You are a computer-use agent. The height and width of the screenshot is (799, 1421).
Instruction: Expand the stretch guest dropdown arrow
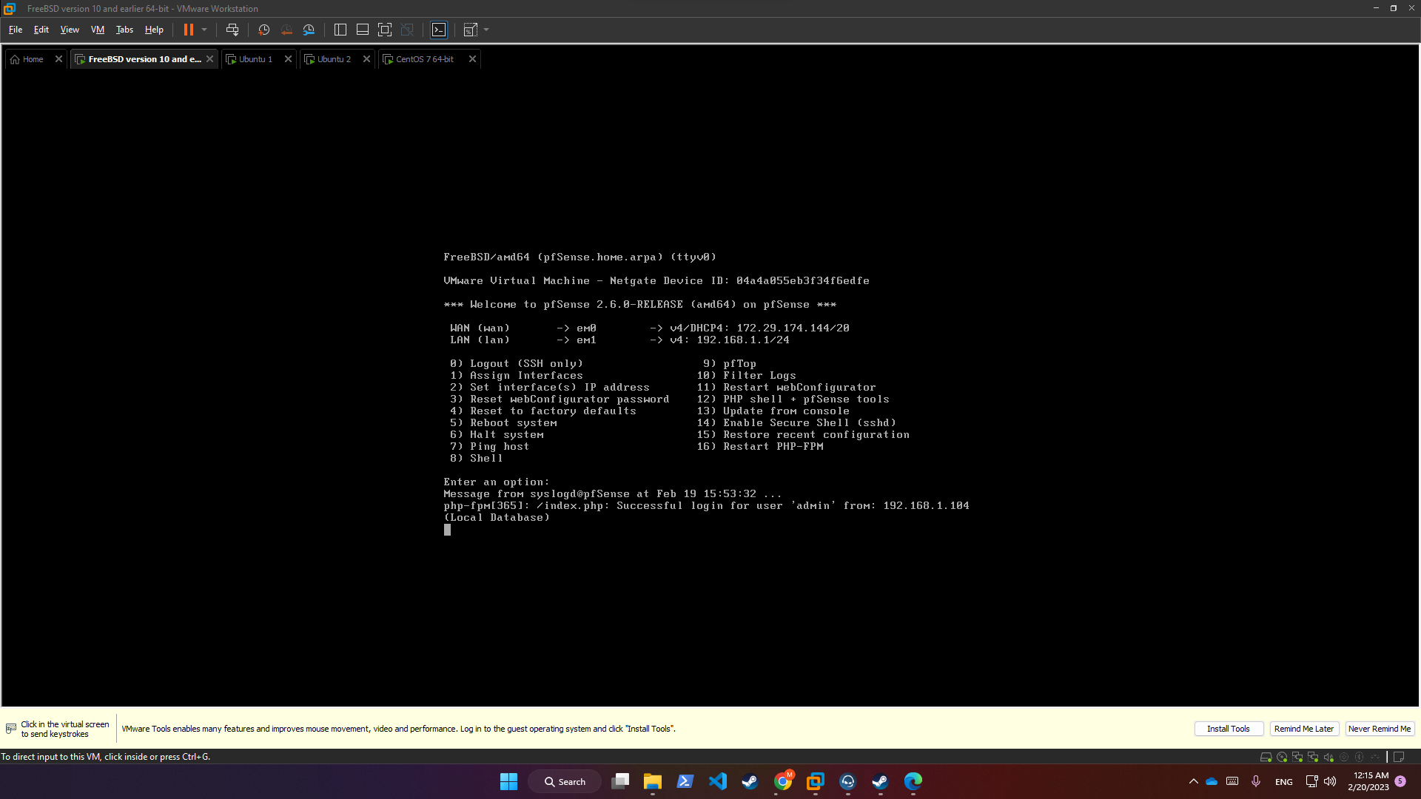tap(486, 30)
